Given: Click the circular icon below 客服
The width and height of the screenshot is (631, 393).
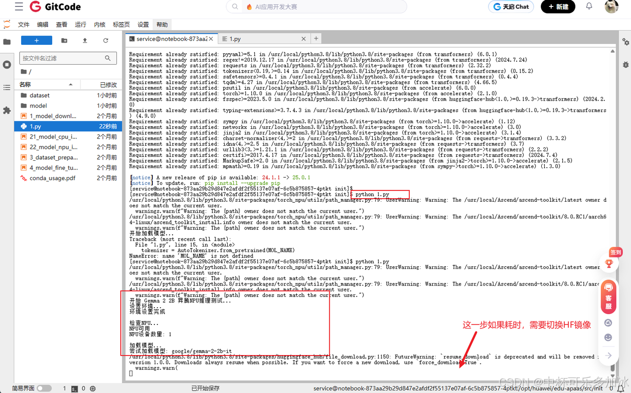Looking at the screenshot, I should point(608,322).
